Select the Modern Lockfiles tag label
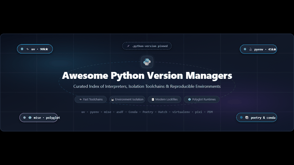294x165 pixels. coord(166,99)
